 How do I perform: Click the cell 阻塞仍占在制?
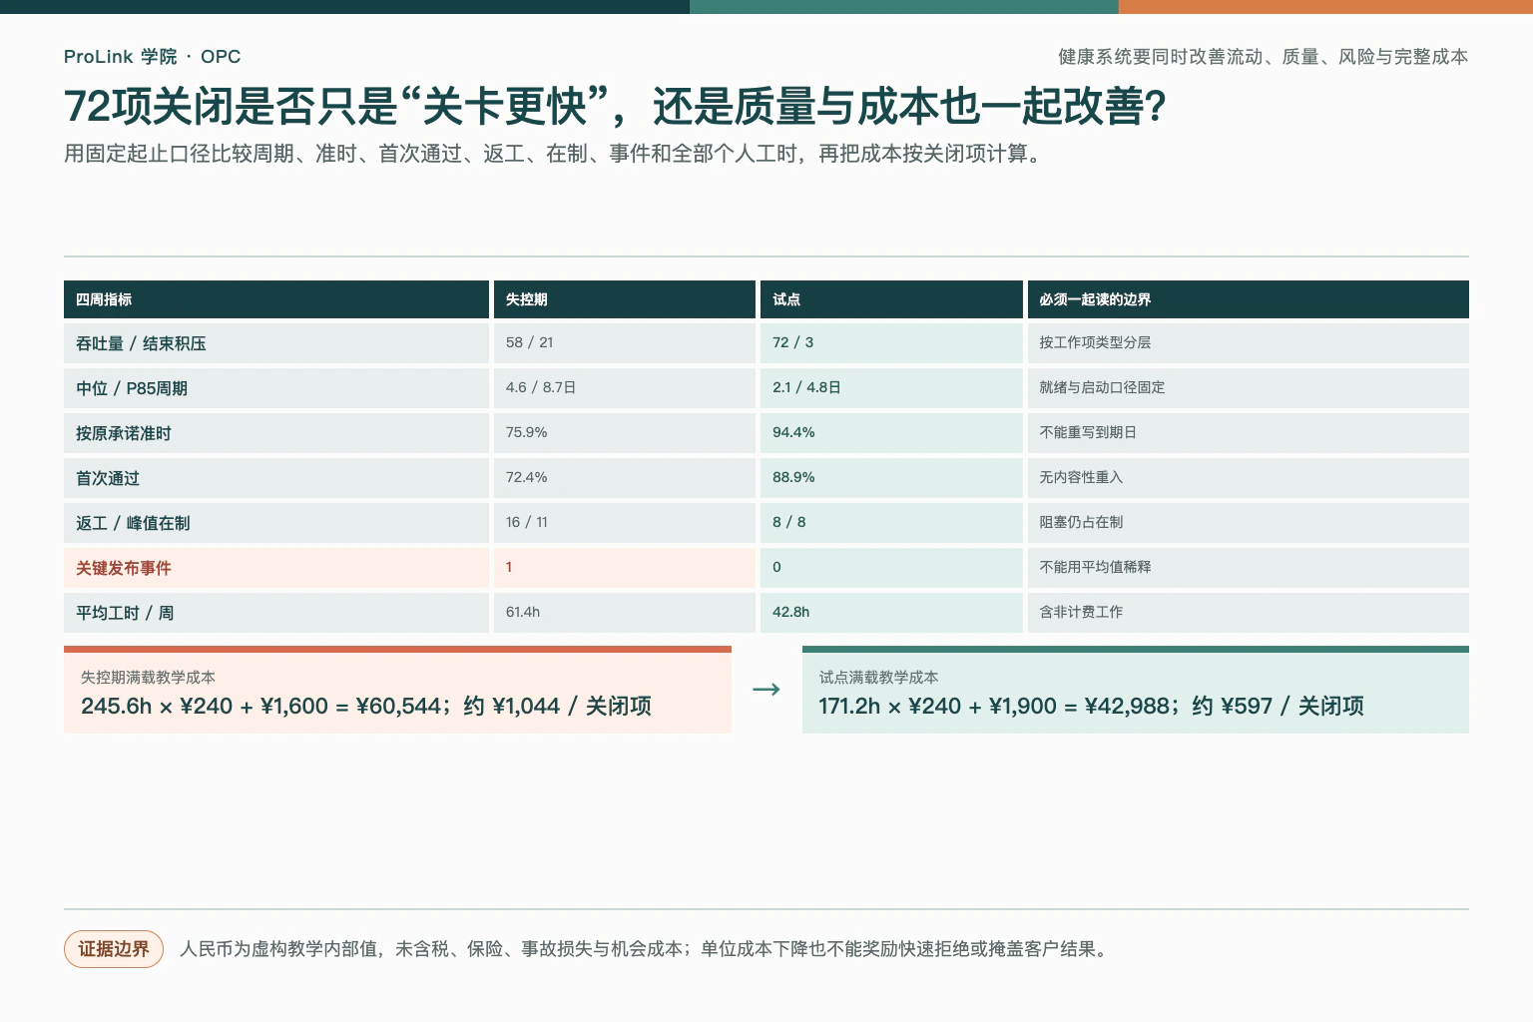[x=1249, y=523]
